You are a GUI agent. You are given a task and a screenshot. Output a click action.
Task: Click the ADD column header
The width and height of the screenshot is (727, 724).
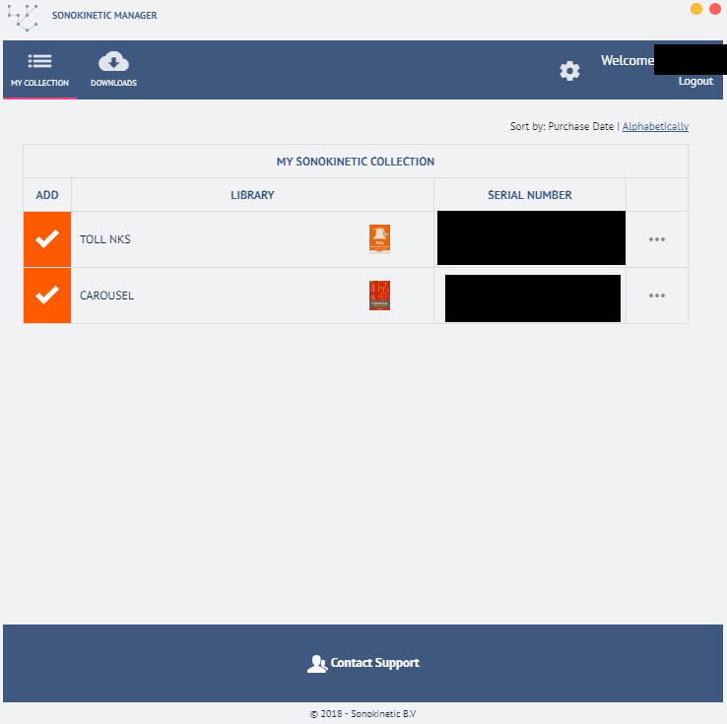[47, 195]
